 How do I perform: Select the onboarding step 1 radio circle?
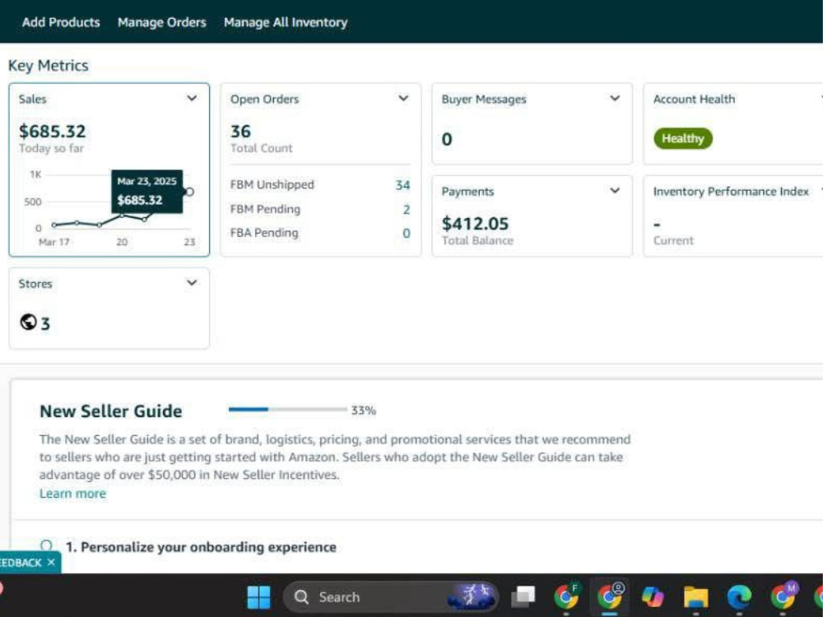pos(46,545)
